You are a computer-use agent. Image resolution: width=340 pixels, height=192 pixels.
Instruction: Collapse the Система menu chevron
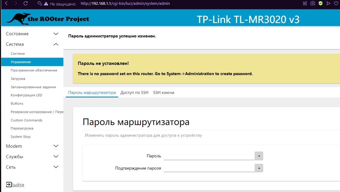(x=56, y=44)
